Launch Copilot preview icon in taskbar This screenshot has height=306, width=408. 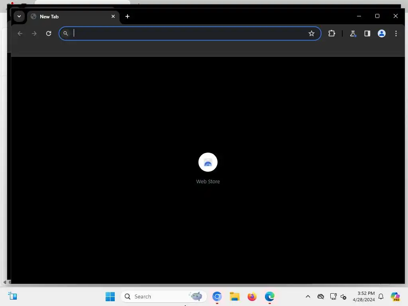click(395, 296)
